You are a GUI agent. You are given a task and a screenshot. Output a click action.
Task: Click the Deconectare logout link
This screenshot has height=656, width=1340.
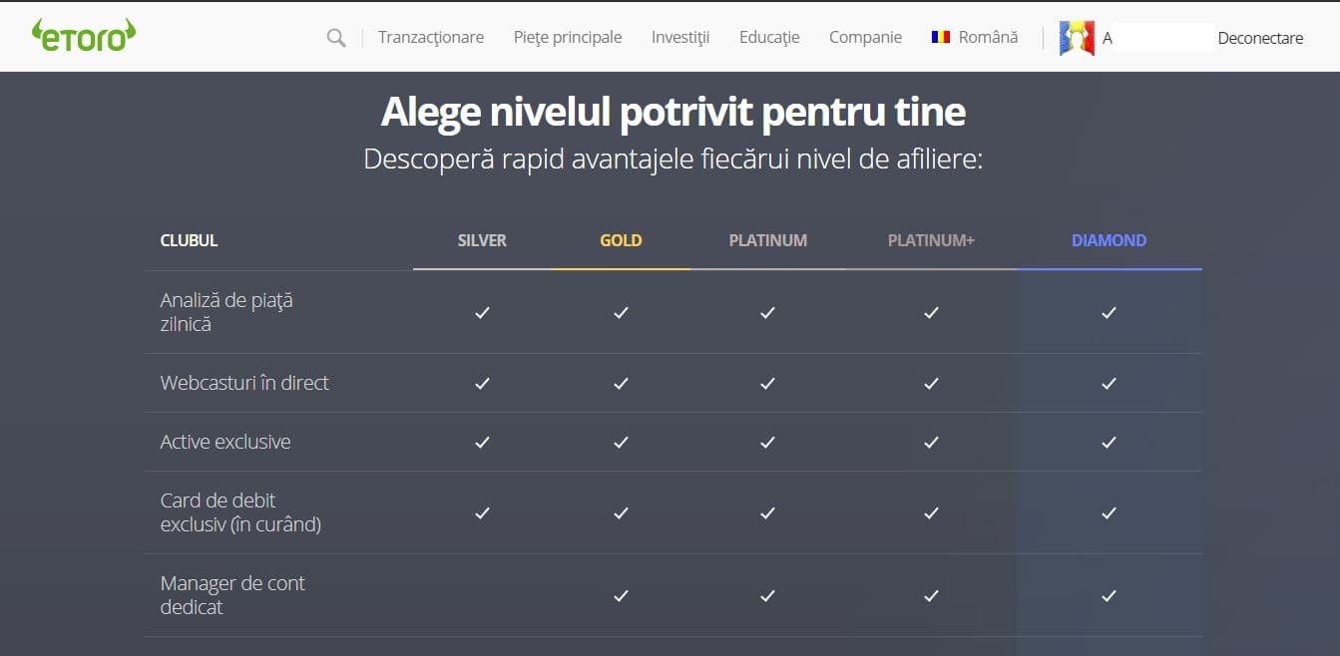pos(1259,38)
